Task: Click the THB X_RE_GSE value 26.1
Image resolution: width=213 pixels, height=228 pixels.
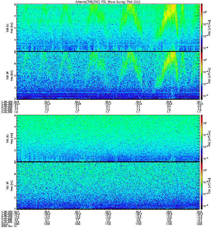Action: point(199,102)
